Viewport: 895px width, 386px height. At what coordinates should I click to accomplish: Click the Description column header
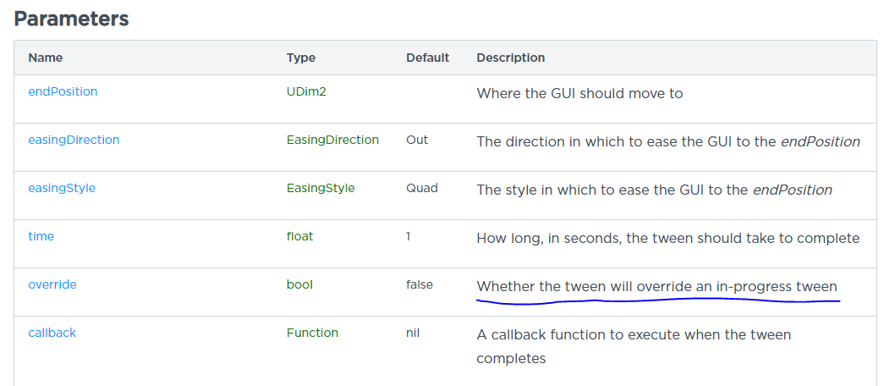(510, 58)
